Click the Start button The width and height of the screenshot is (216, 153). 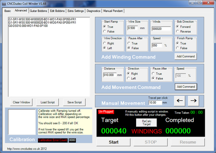pos(114,142)
